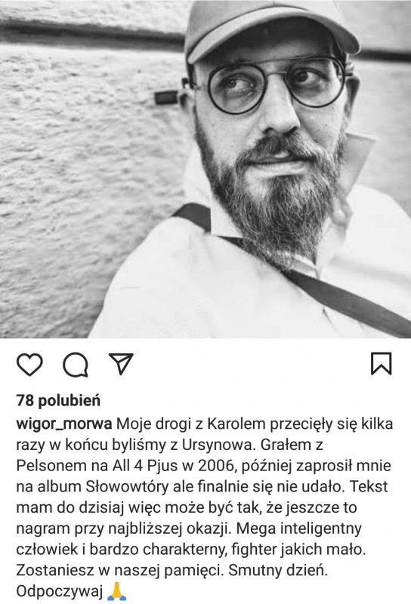Open the wigor_morwa profile from the caption
411x604 pixels.
pyautogui.click(x=64, y=424)
